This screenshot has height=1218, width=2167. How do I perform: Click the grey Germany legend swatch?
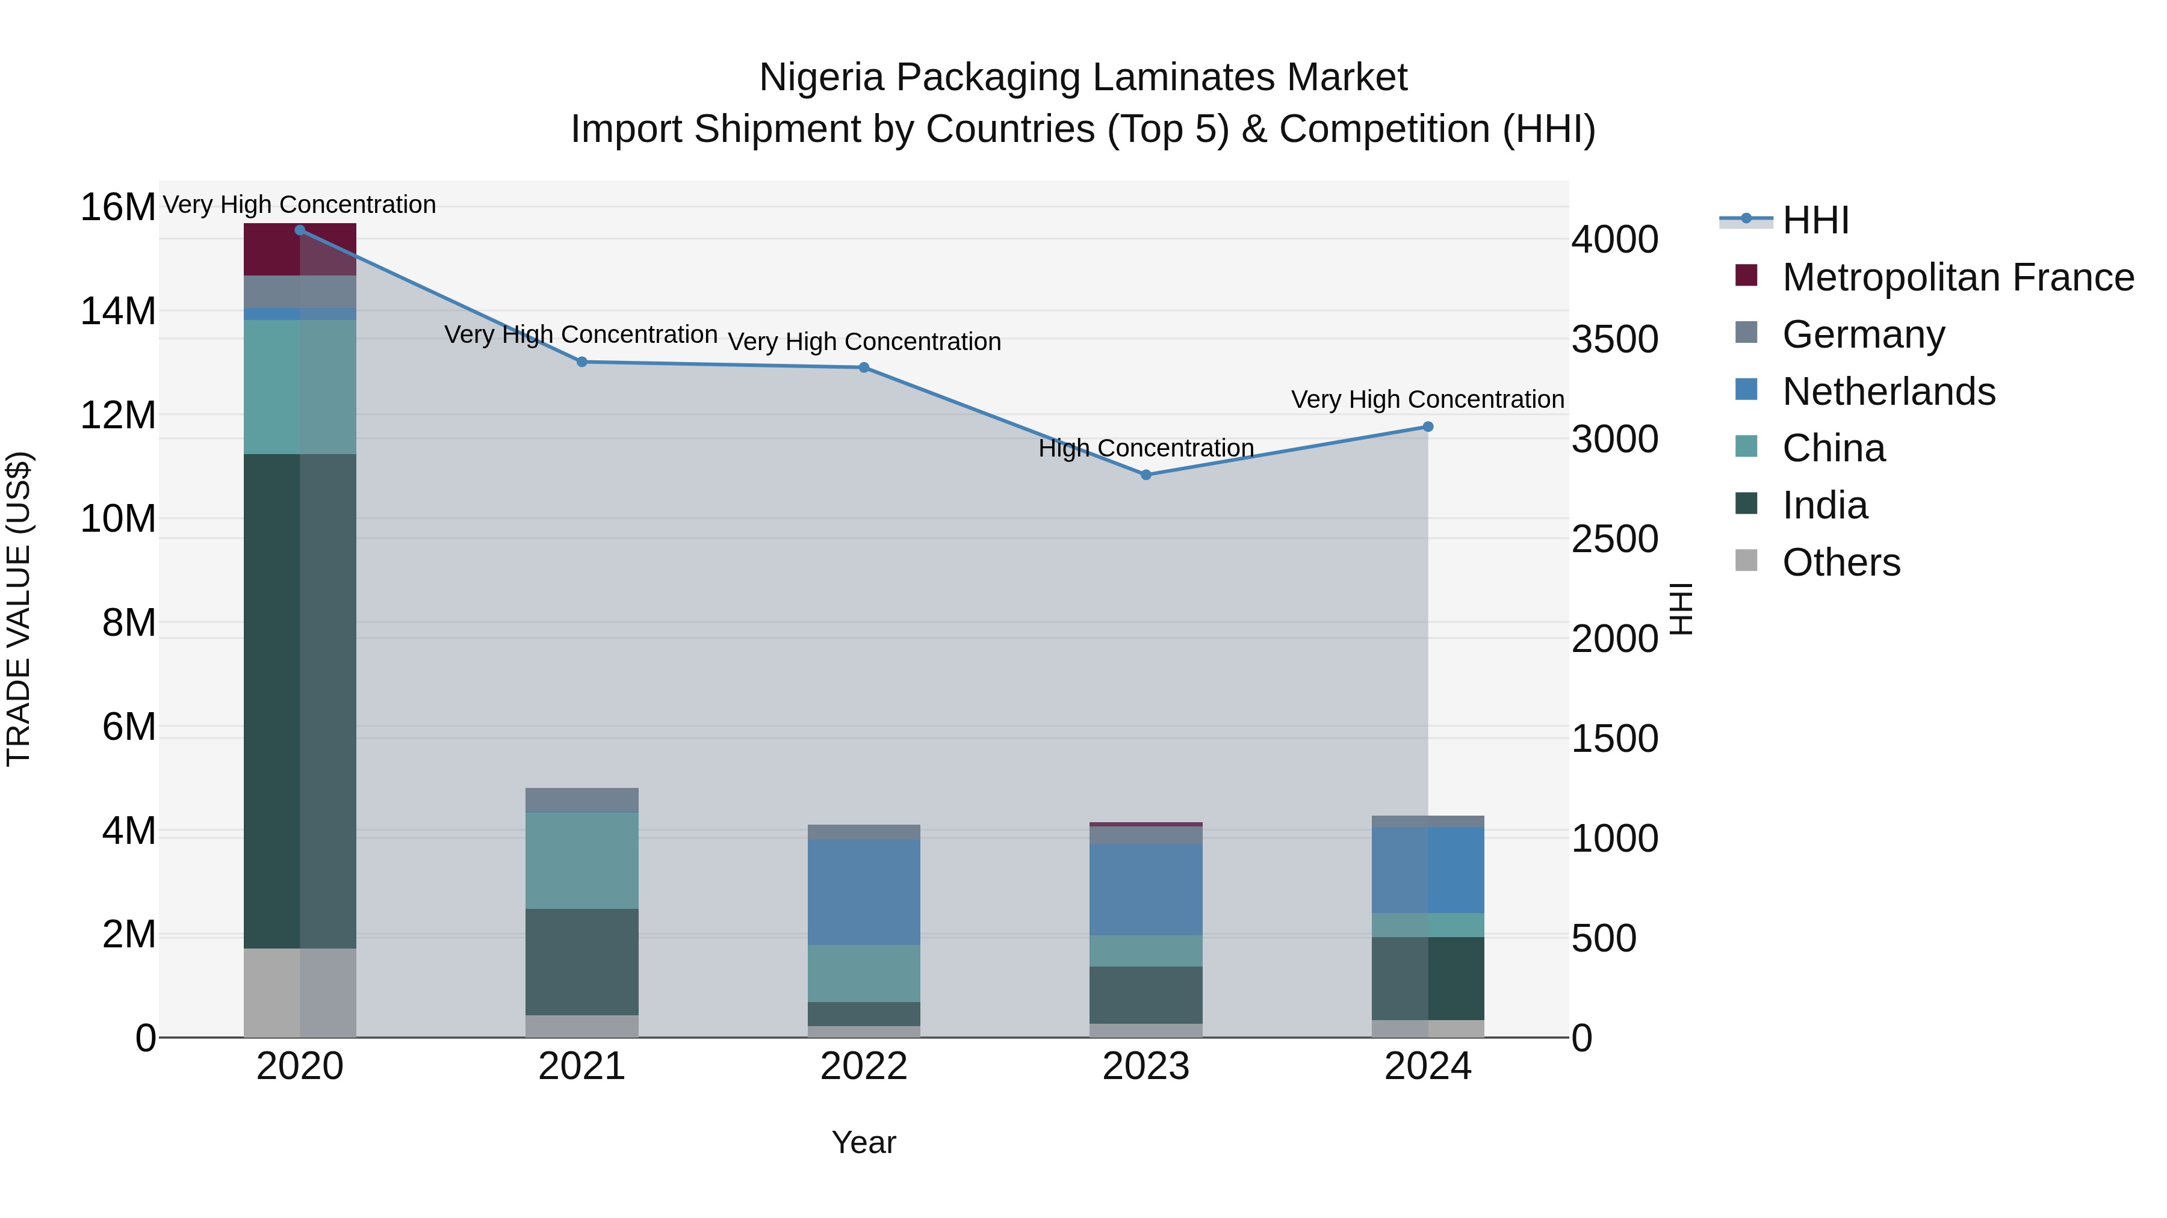[x=1746, y=332]
